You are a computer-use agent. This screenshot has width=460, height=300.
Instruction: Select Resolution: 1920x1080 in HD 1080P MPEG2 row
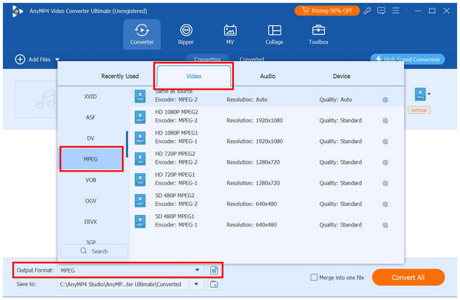pos(255,120)
